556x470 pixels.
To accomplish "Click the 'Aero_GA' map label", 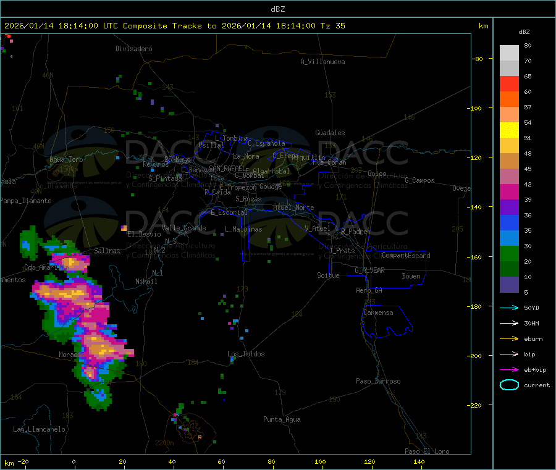I will click(369, 290).
